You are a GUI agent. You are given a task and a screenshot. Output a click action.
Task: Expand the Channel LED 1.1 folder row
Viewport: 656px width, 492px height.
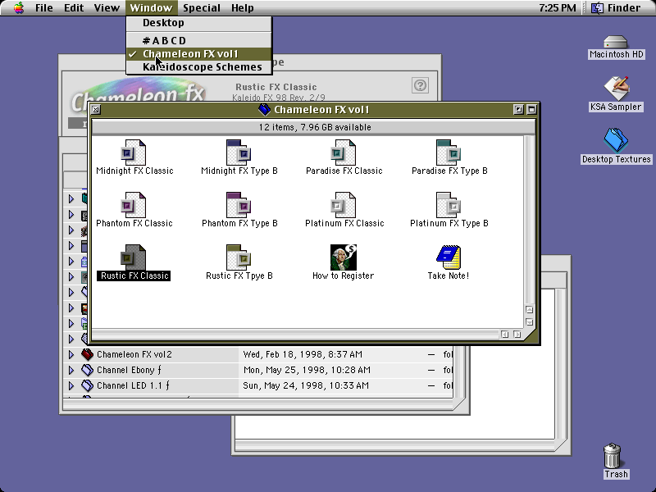(x=71, y=385)
